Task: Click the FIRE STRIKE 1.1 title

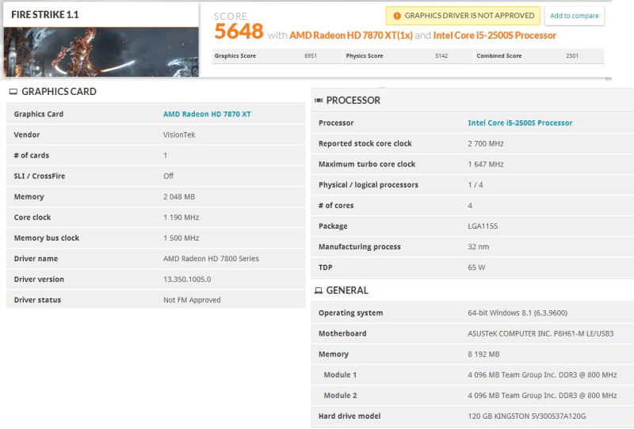Action: [x=45, y=14]
